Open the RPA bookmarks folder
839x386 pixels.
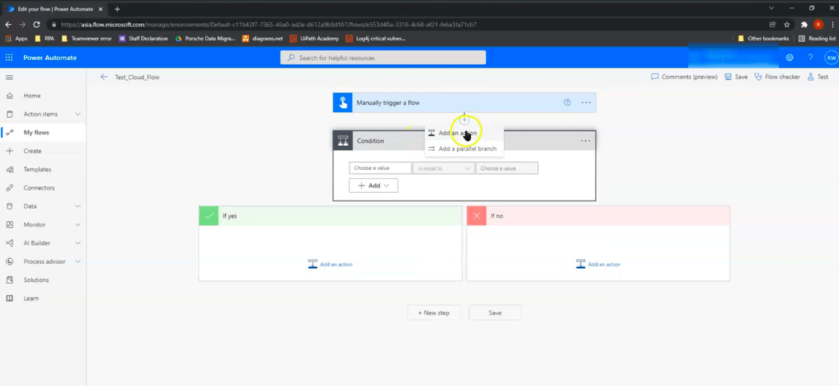44,38
